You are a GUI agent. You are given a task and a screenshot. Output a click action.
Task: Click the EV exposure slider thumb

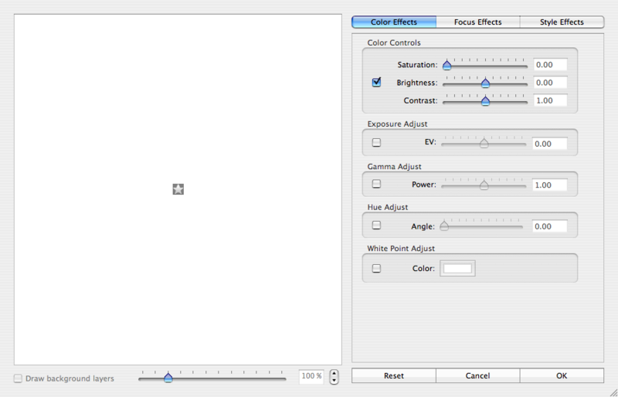pos(484,143)
